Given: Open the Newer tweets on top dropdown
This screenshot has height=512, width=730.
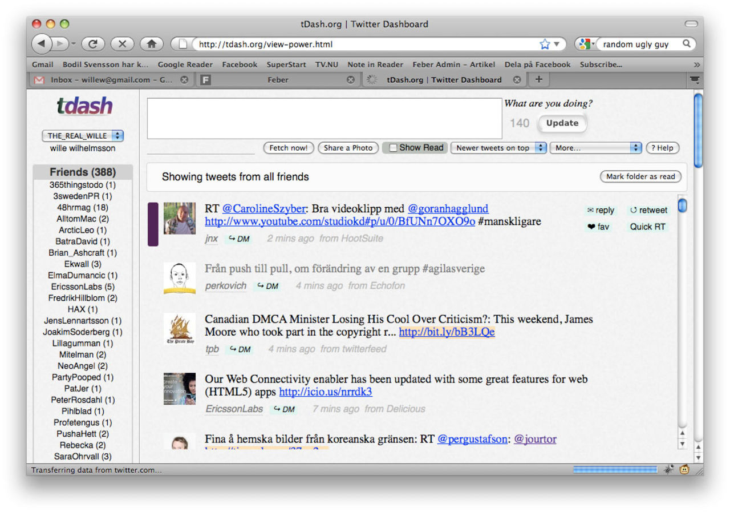Looking at the screenshot, I should [x=498, y=148].
